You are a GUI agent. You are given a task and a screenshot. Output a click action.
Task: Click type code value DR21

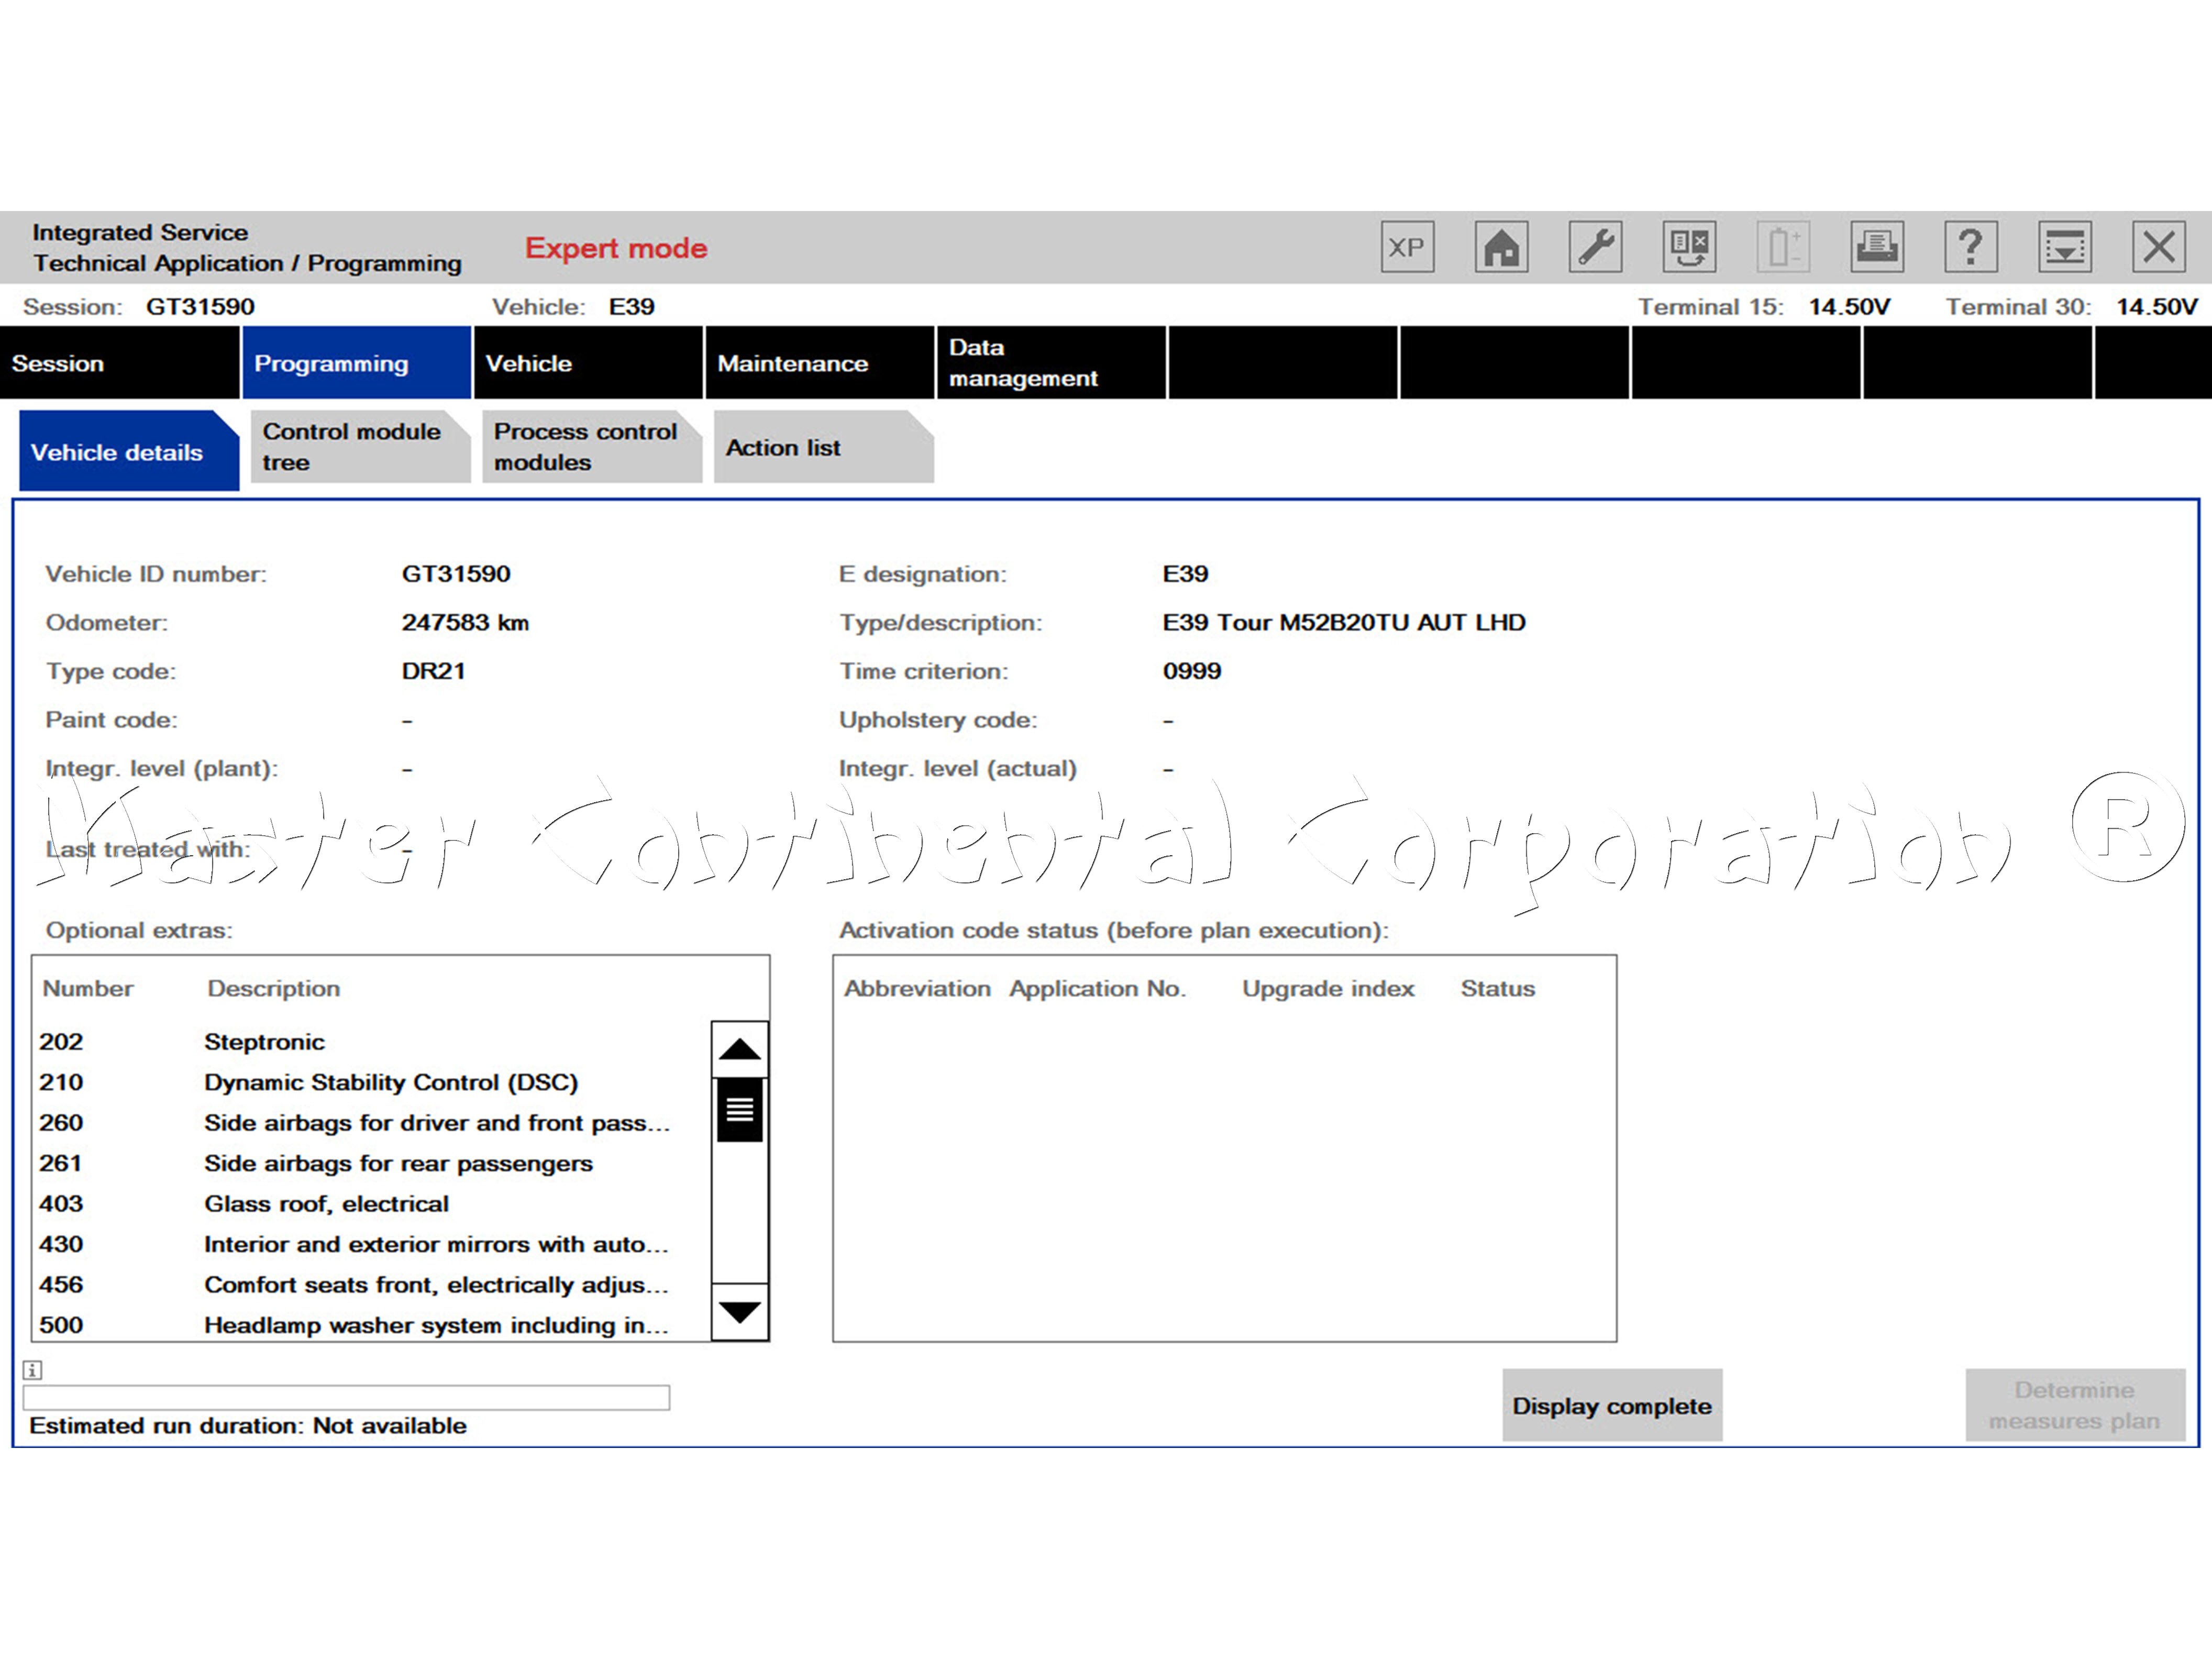[x=434, y=671]
